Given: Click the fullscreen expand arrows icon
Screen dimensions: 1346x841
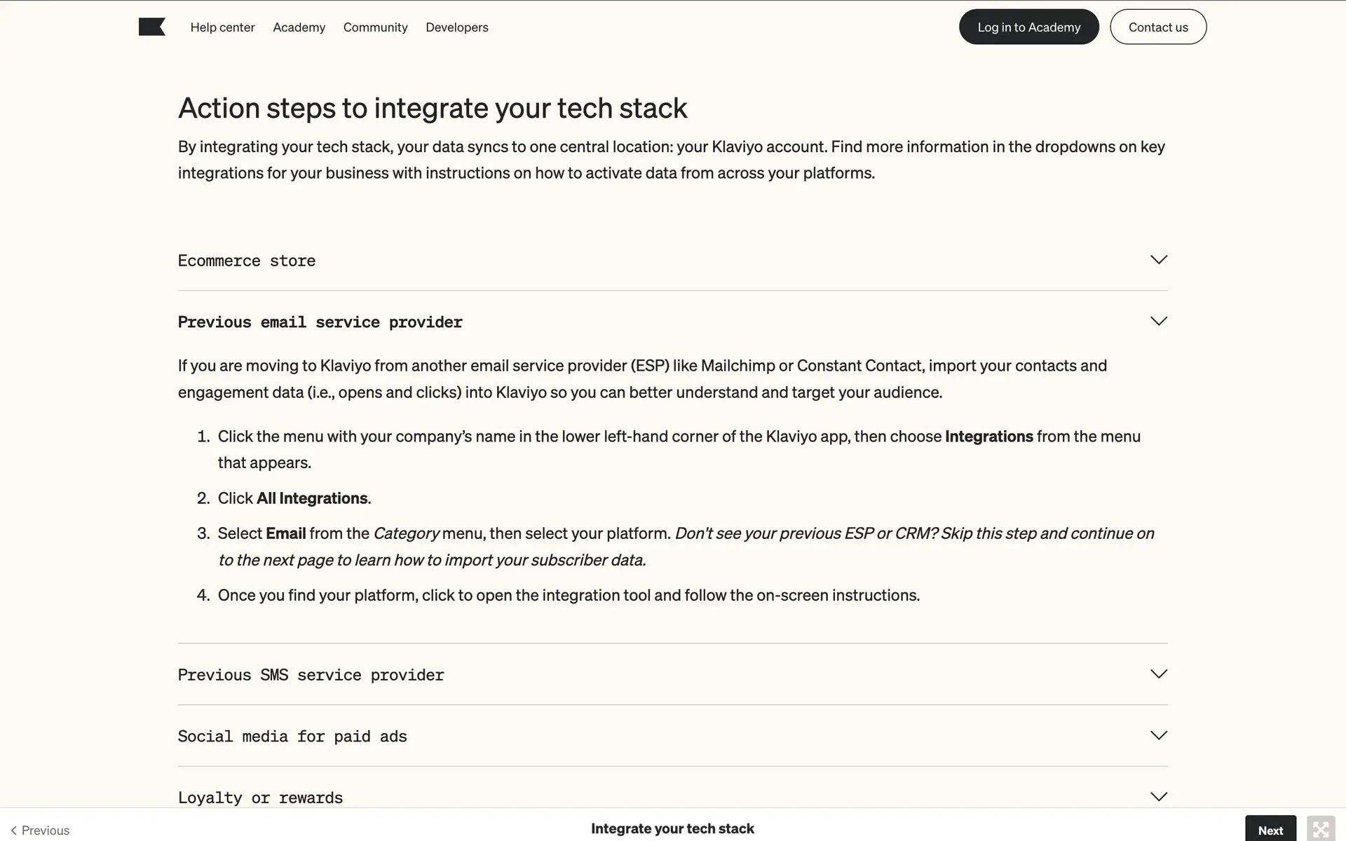Looking at the screenshot, I should (x=1320, y=830).
